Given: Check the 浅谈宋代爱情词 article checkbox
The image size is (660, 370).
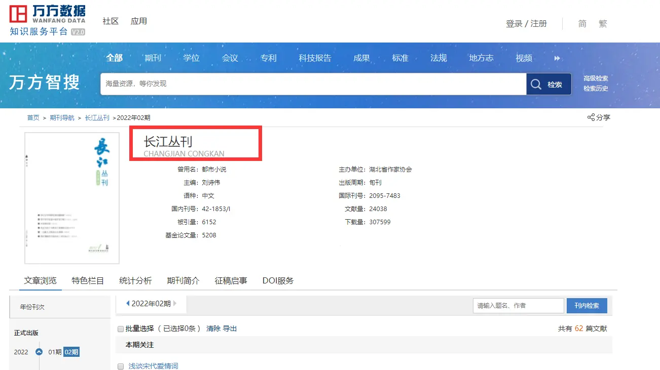Looking at the screenshot, I should pyautogui.click(x=121, y=366).
